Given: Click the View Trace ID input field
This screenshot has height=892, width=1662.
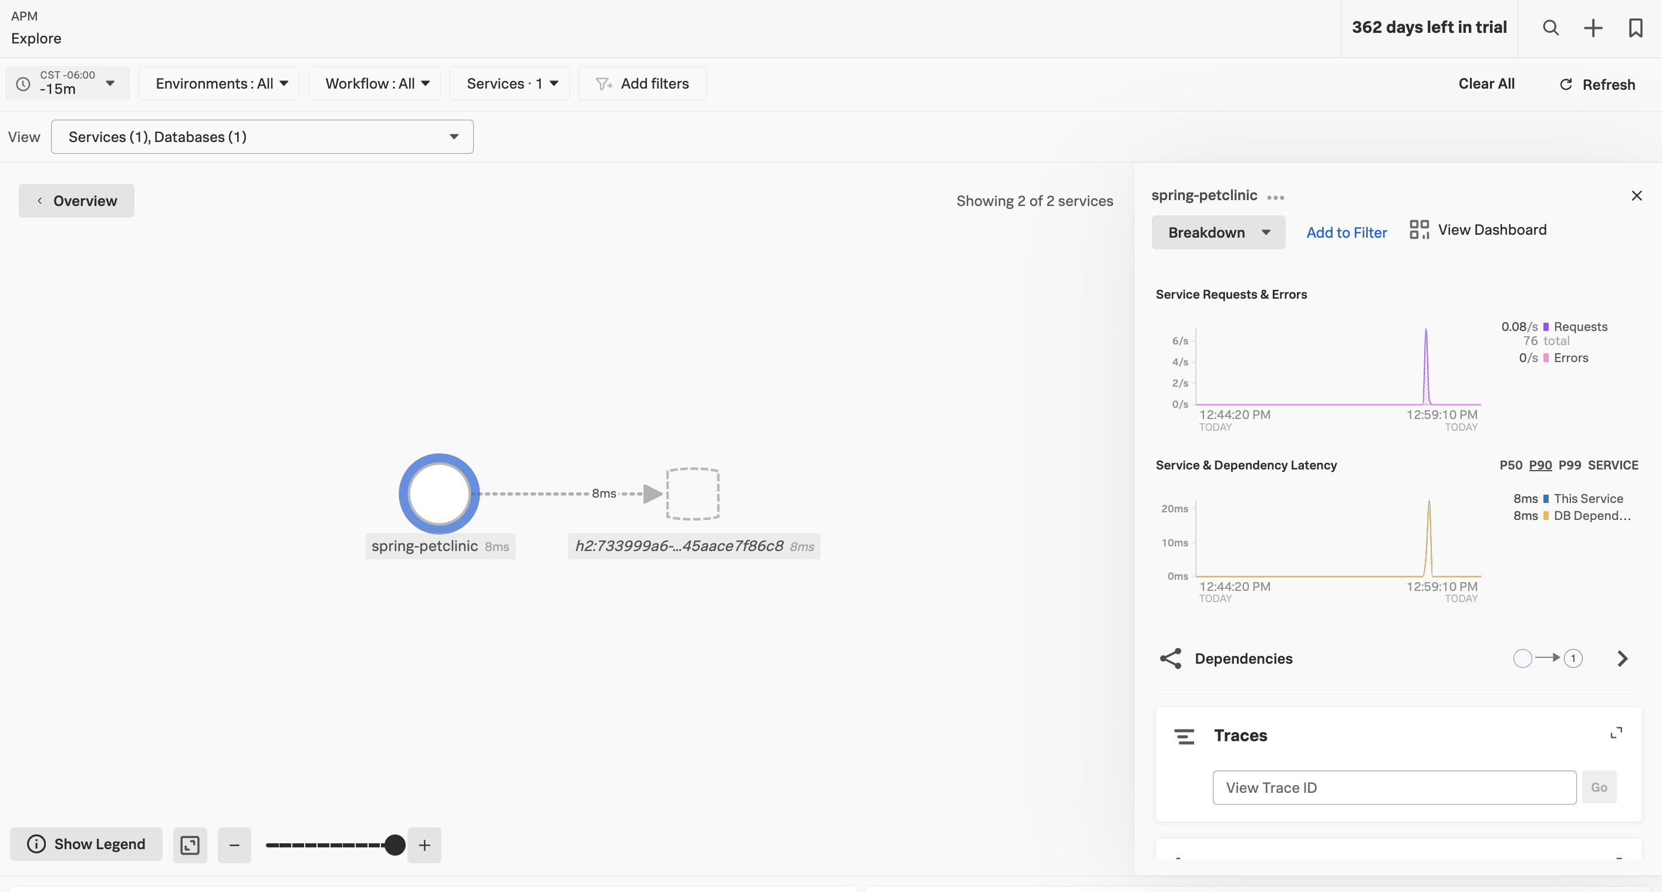Looking at the screenshot, I should pos(1394,788).
